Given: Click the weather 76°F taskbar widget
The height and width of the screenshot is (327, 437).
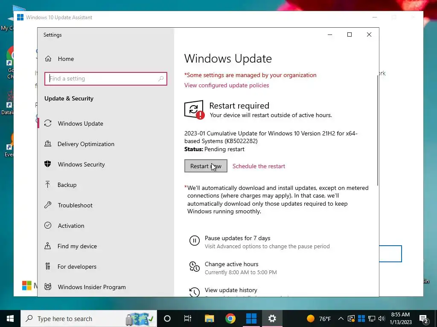Looking at the screenshot, I should click(318, 318).
